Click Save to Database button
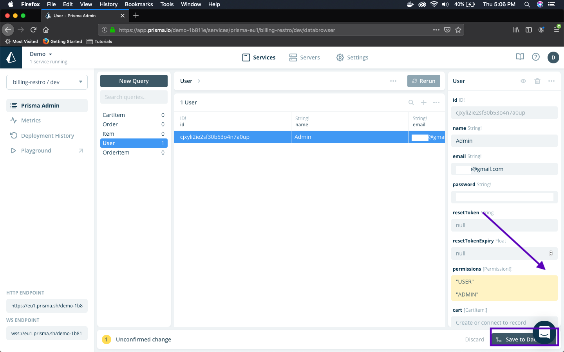The width and height of the screenshot is (564, 352). 524,339
